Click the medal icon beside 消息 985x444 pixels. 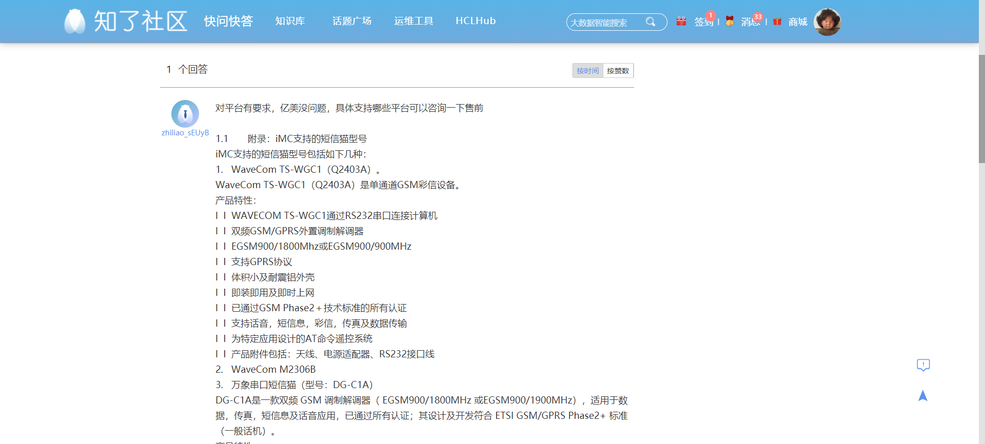730,22
